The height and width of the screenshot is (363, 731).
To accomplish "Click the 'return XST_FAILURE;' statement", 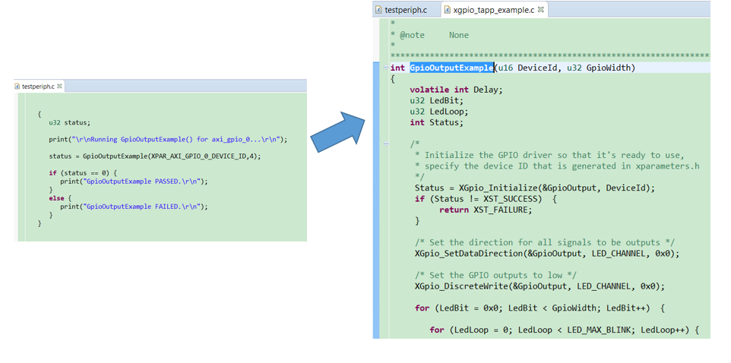I will [485, 210].
